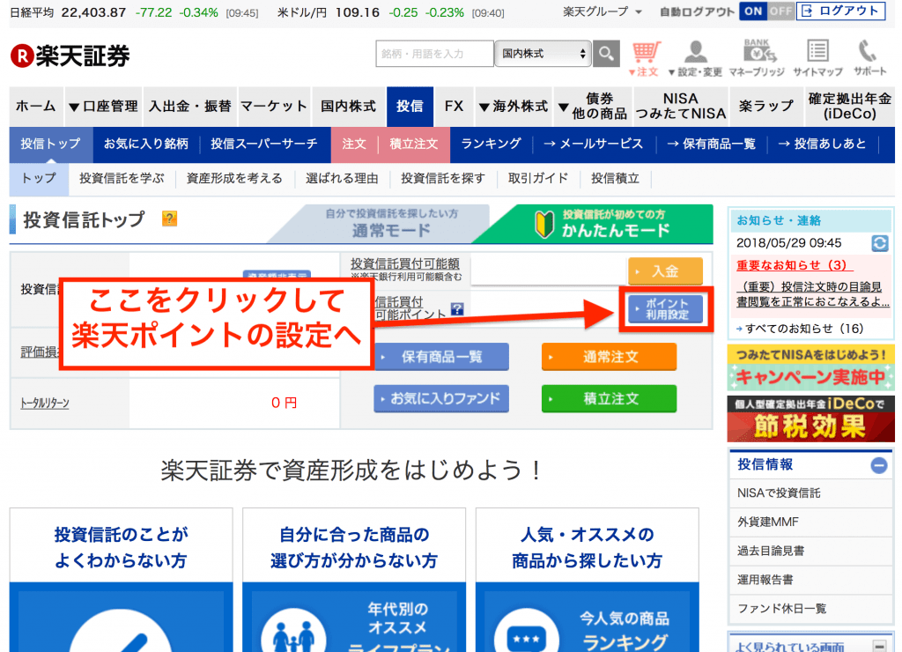Open 投信あしあと in the submenu
The image size is (902, 652).
822,144
